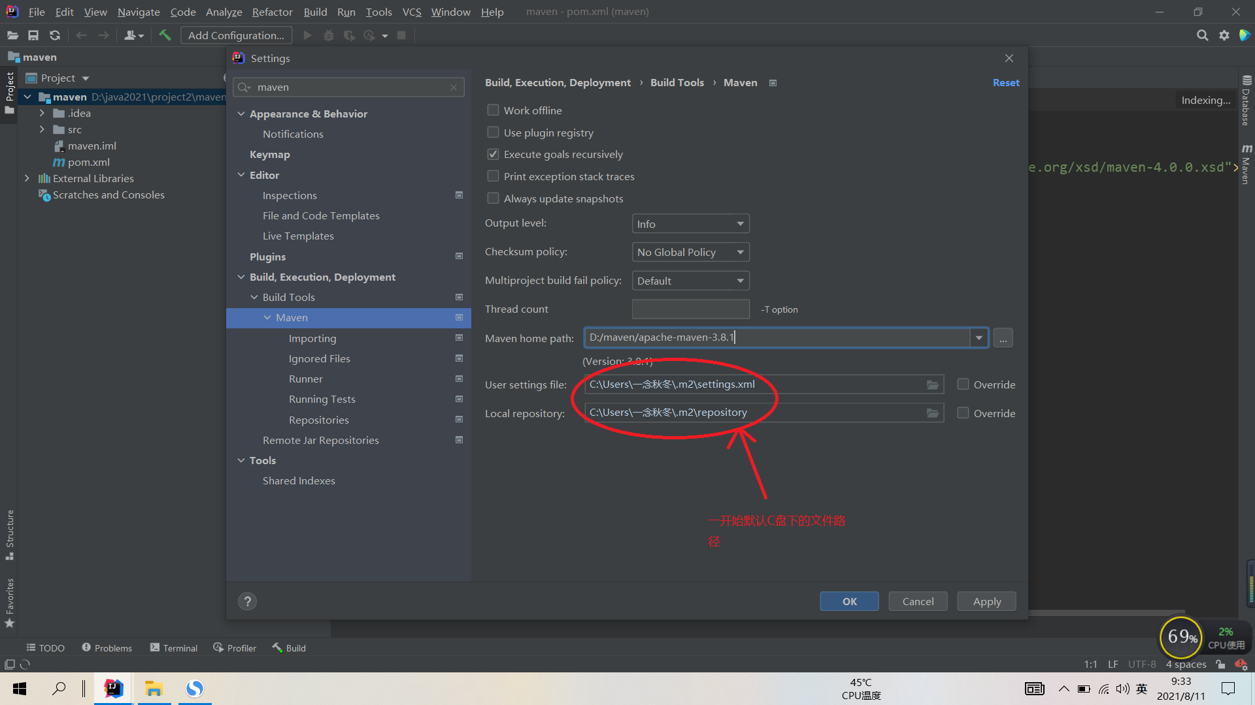1255x705 pixels.
Task: Open the Terminal tool window tab
Action: coord(174,648)
